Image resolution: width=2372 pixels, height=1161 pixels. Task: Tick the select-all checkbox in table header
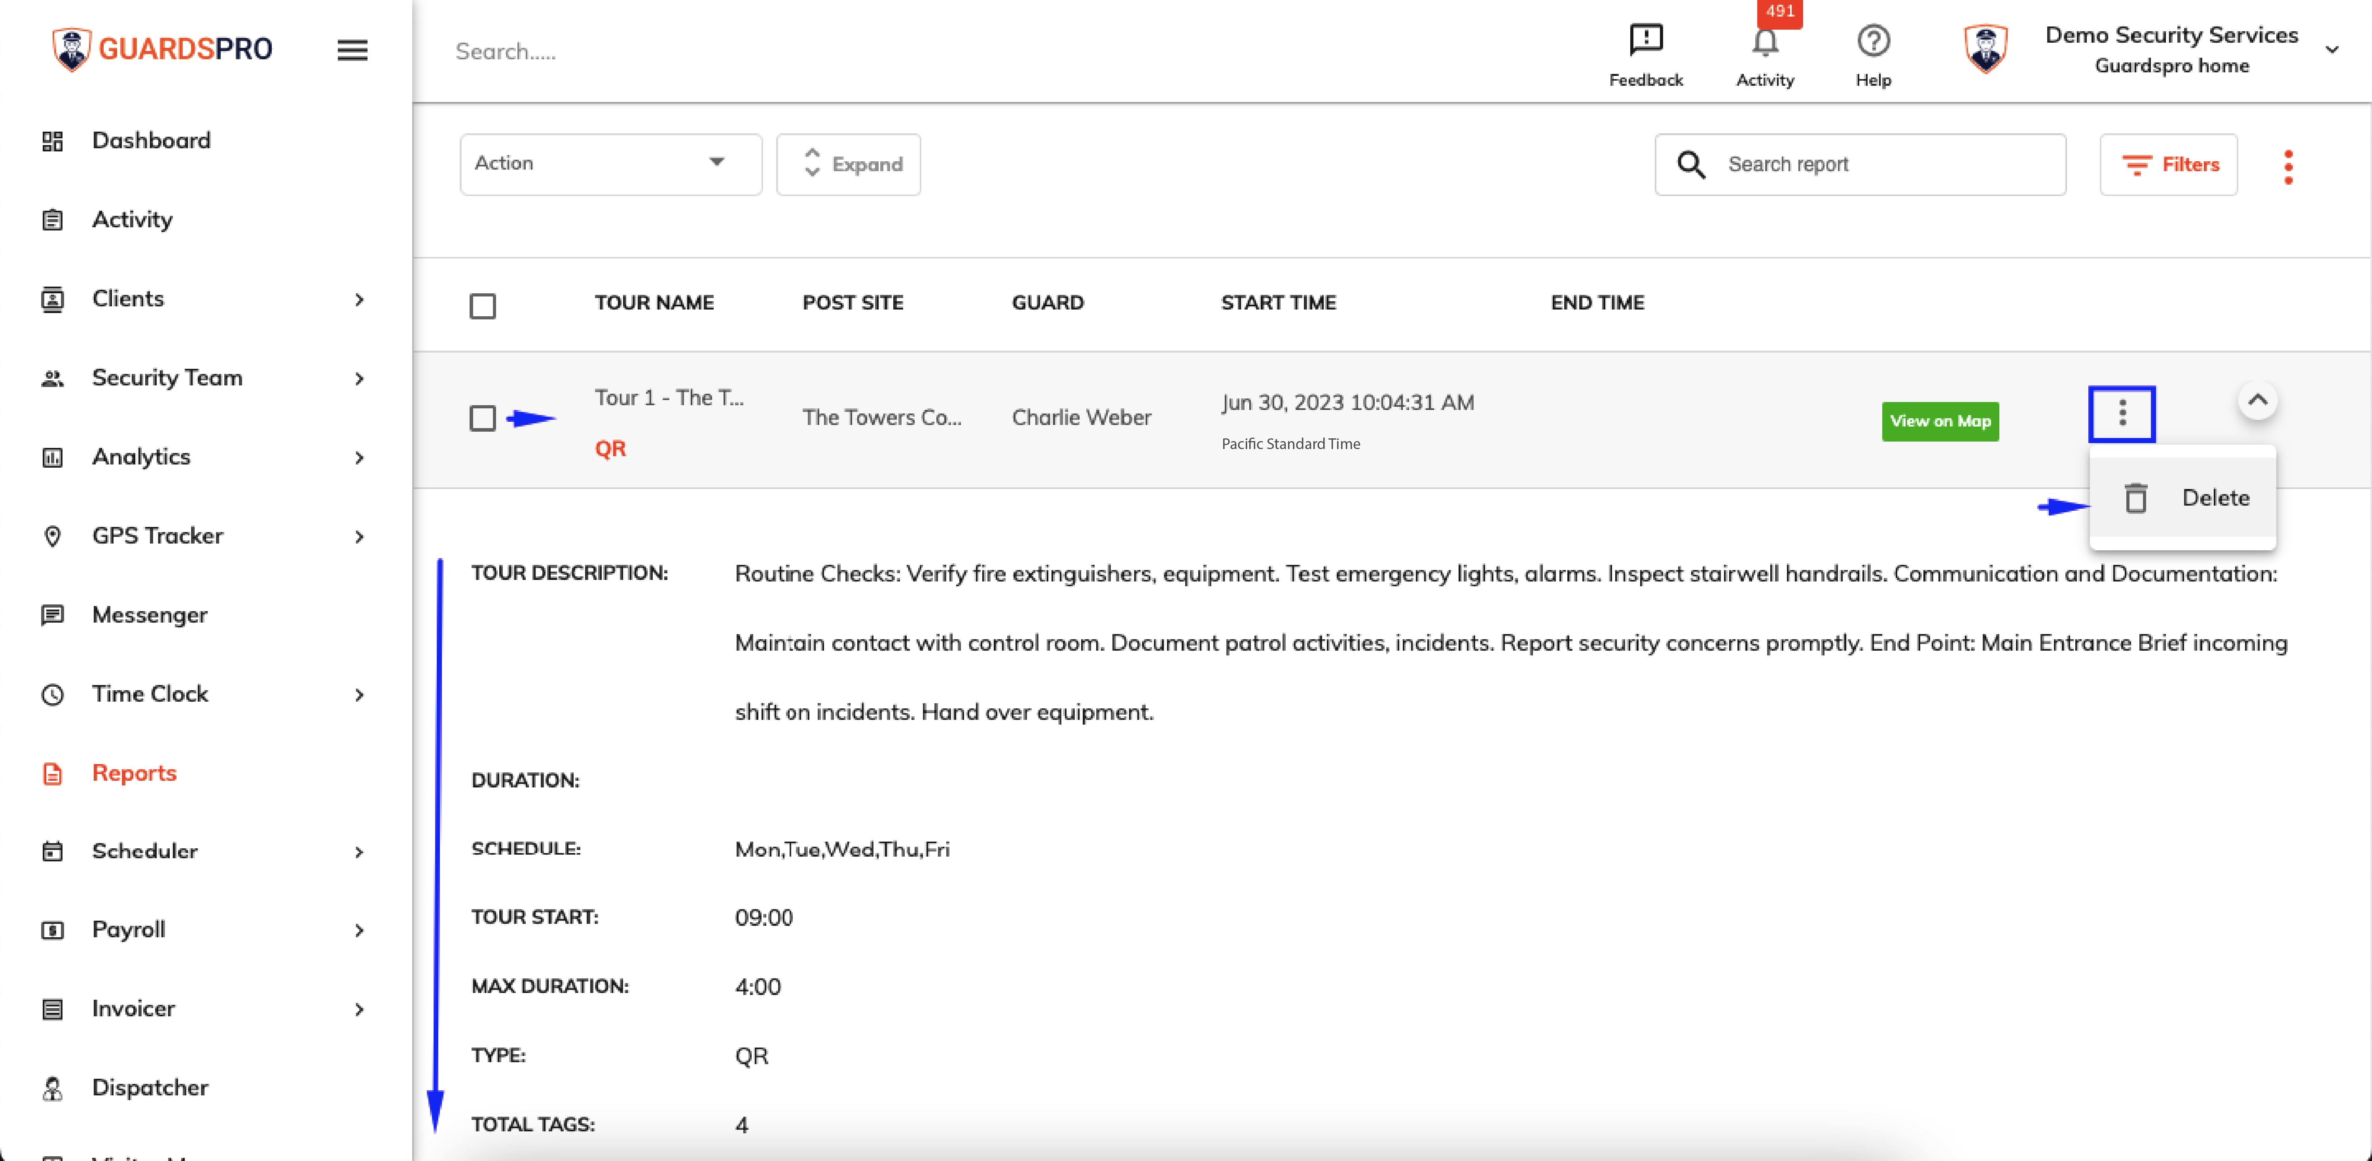pyautogui.click(x=483, y=306)
